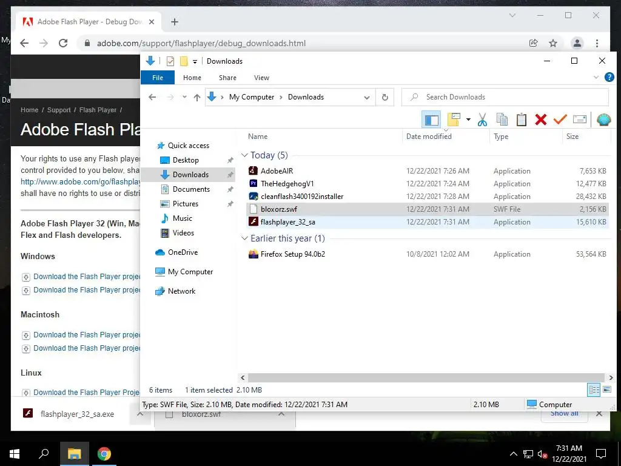Select Network in navigation pane

(x=181, y=291)
